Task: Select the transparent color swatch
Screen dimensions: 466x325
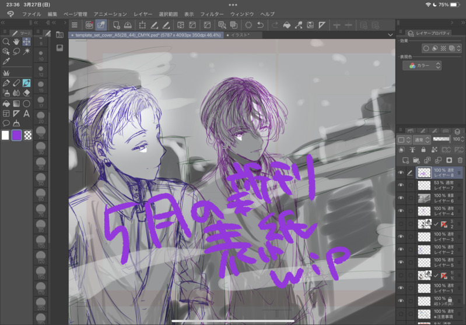Action: point(27,135)
